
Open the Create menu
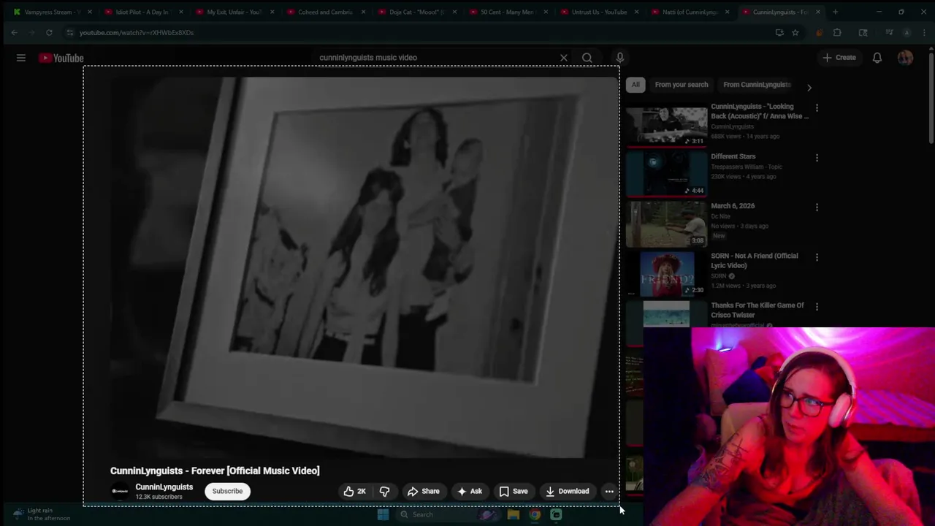839,58
